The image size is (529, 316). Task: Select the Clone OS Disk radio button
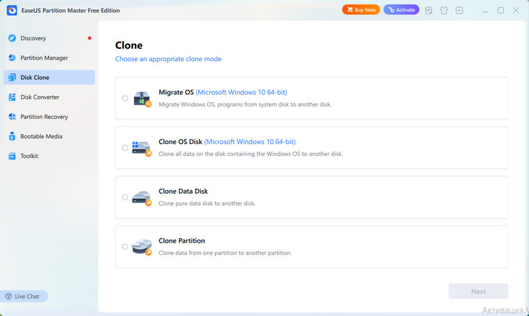coord(125,148)
